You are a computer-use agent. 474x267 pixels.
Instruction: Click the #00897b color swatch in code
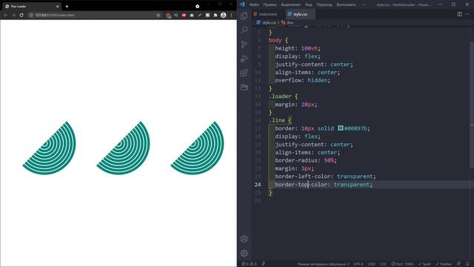[341, 128]
